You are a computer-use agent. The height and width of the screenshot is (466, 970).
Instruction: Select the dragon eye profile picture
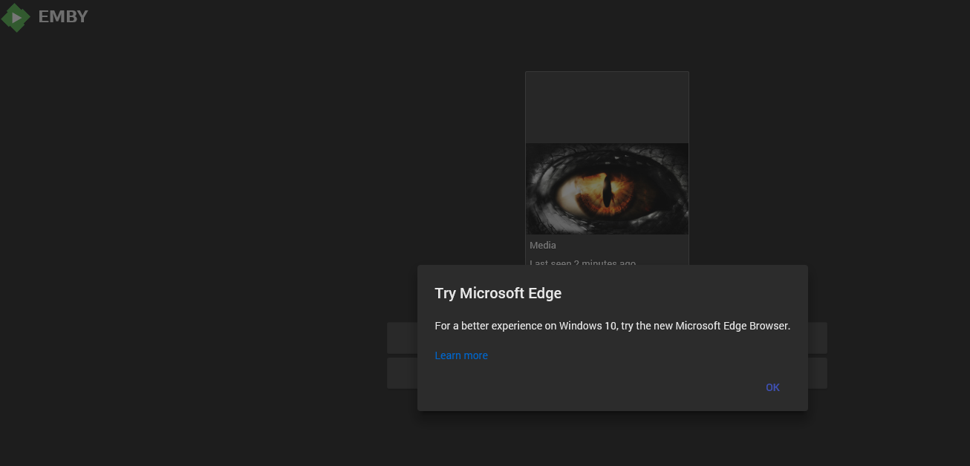[607, 188]
